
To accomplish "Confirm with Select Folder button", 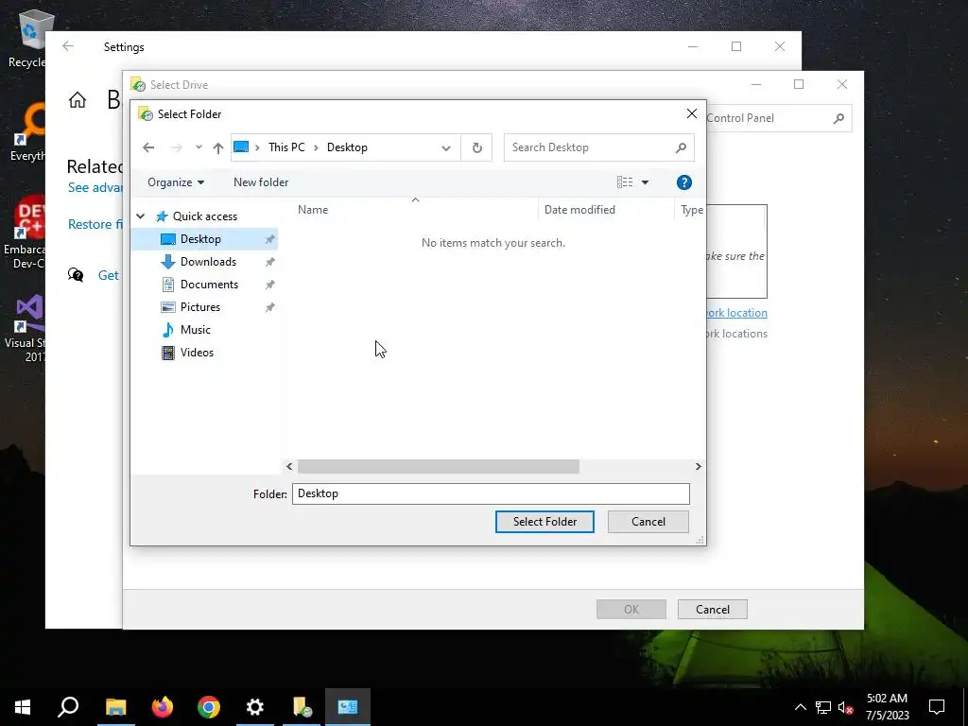I will click(x=544, y=522).
